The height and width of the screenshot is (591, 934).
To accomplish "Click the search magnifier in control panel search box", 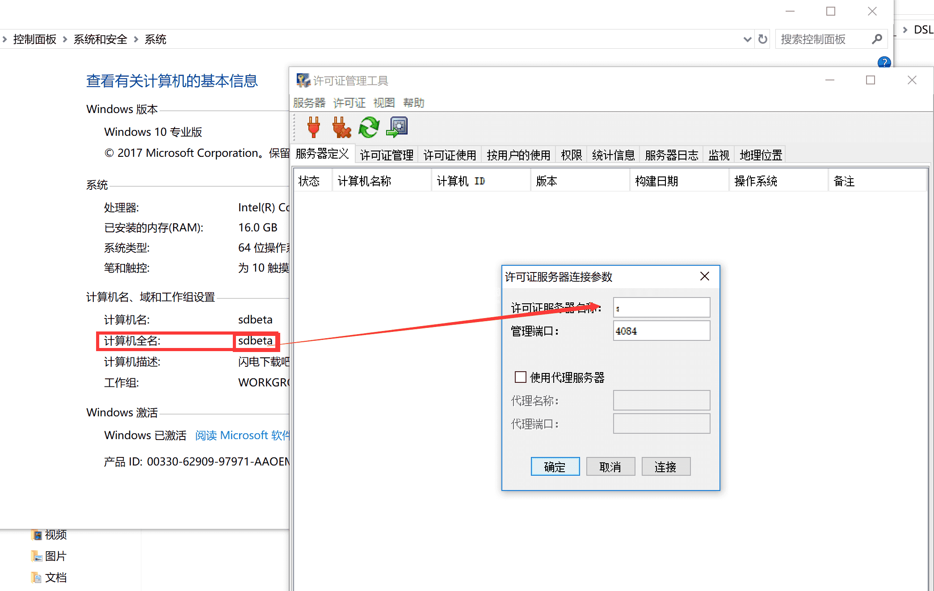I will (x=876, y=39).
